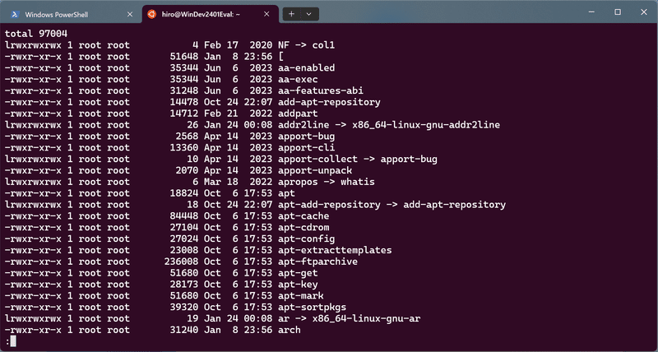658x352 pixels.
Task: Select the 'aa-enabled' file name
Action: click(x=306, y=67)
